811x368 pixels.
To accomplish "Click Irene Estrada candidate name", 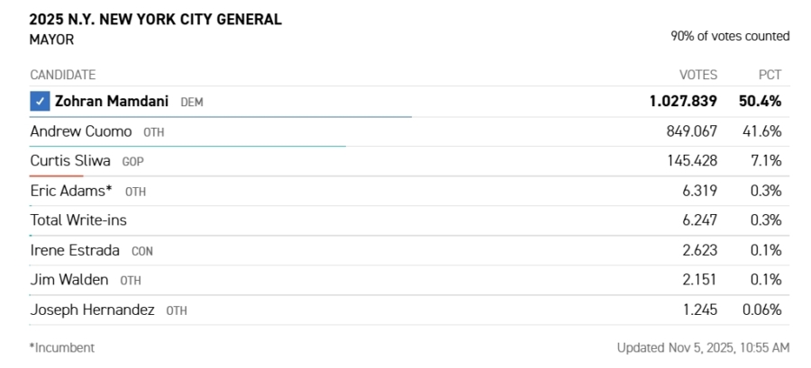I will tap(75, 250).
